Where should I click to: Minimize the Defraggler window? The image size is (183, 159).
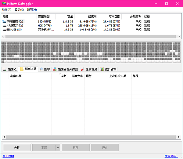(156, 4)
